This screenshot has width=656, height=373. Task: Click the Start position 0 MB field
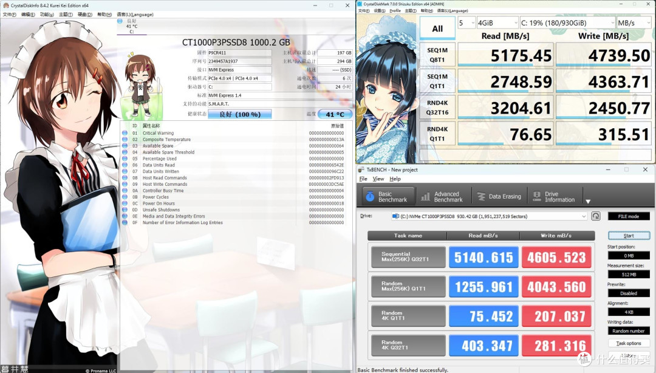click(629, 255)
